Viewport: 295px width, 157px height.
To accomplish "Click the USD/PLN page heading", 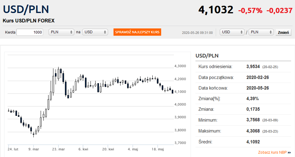I will (26, 9).
